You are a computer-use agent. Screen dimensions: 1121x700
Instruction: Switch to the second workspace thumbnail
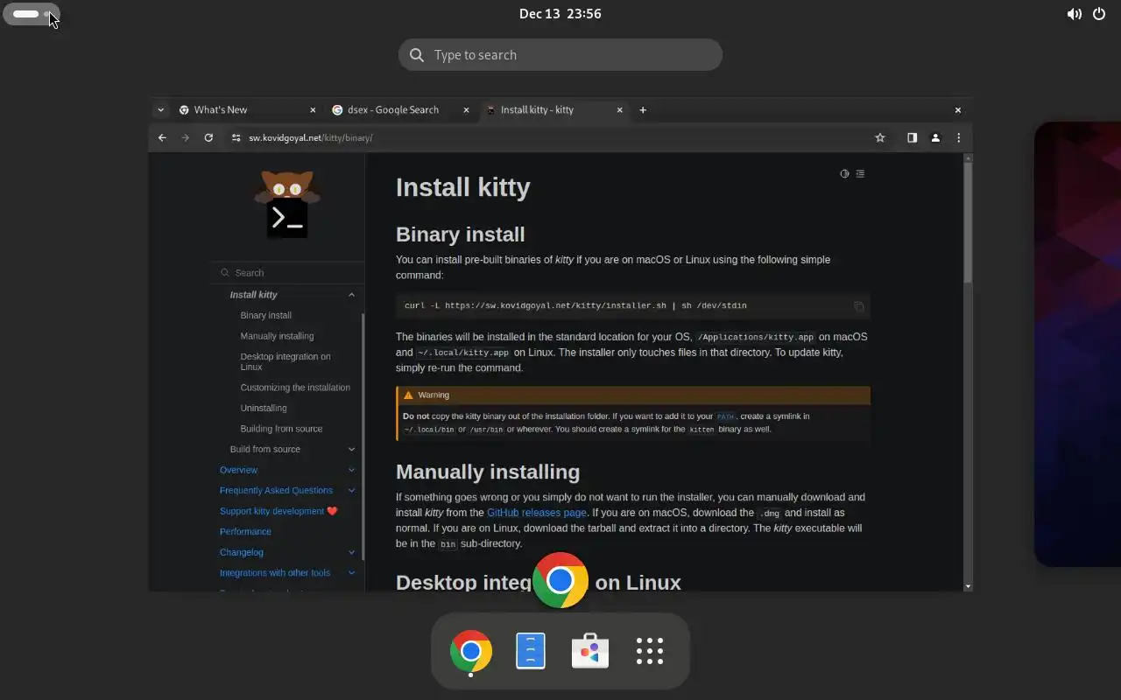click(x=1077, y=344)
